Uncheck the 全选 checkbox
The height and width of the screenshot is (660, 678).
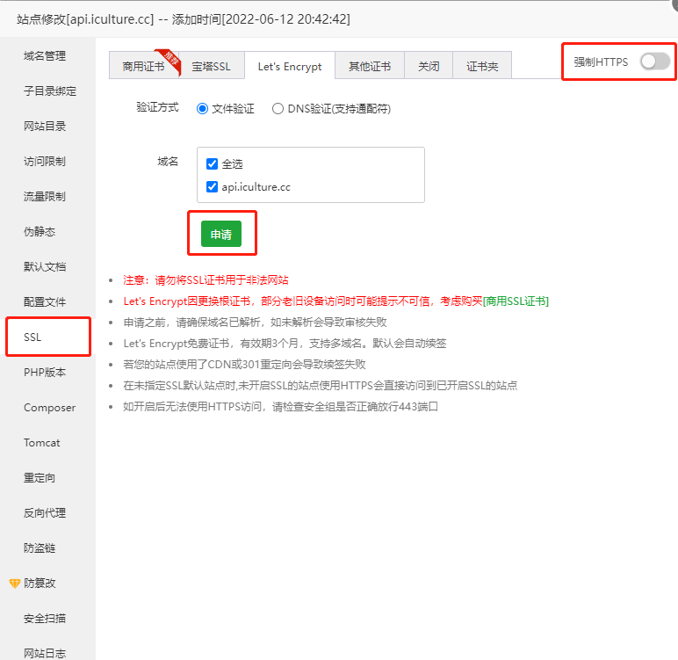[212, 164]
